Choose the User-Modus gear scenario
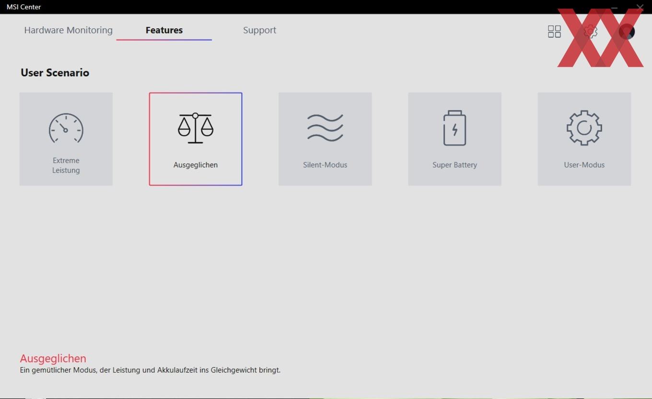 coord(584,139)
